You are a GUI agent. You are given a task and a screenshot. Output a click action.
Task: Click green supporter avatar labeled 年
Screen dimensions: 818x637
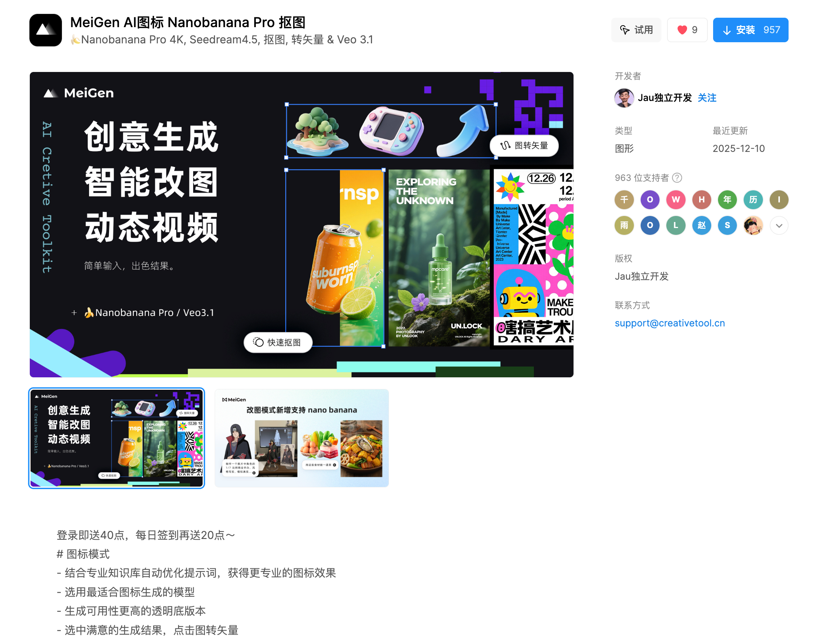click(727, 200)
